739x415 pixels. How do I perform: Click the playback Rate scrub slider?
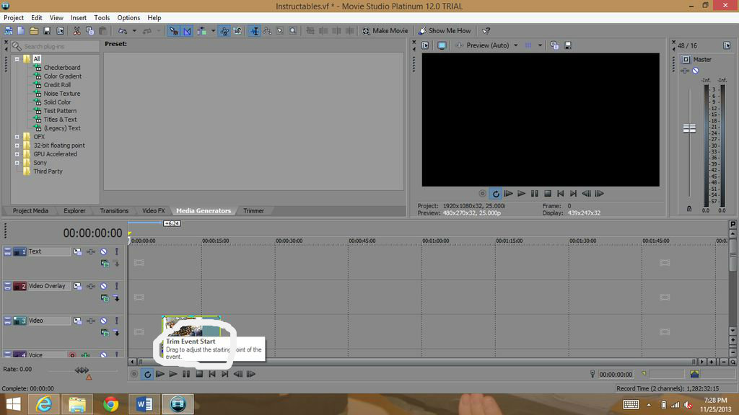[x=82, y=370]
